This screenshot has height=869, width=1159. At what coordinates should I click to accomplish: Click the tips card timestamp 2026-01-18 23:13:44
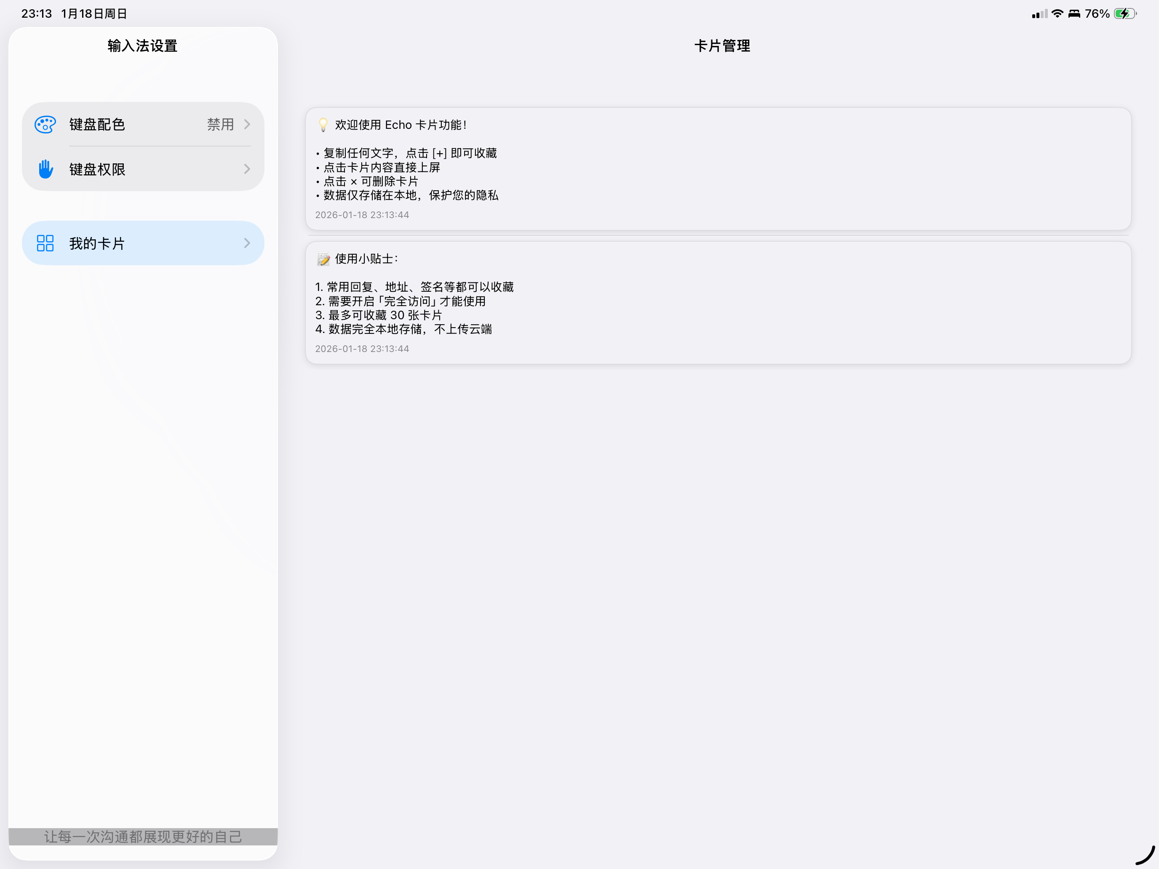pyautogui.click(x=362, y=349)
